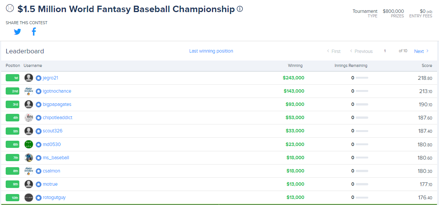The height and width of the screenshot is (205, 439).
Task: Click the 1st position green badge
Action: [x=12, y=78]
